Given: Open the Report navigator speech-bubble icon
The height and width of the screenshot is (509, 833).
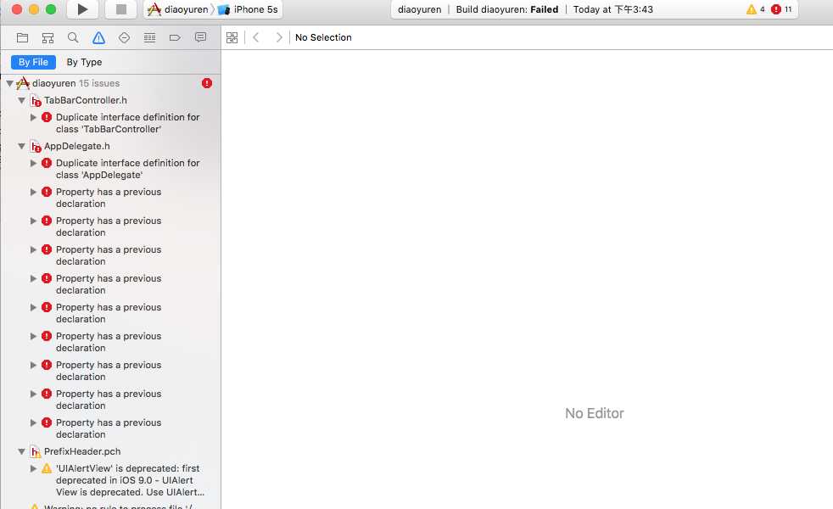Looking at the screenshot, I should tap(200, 37).
